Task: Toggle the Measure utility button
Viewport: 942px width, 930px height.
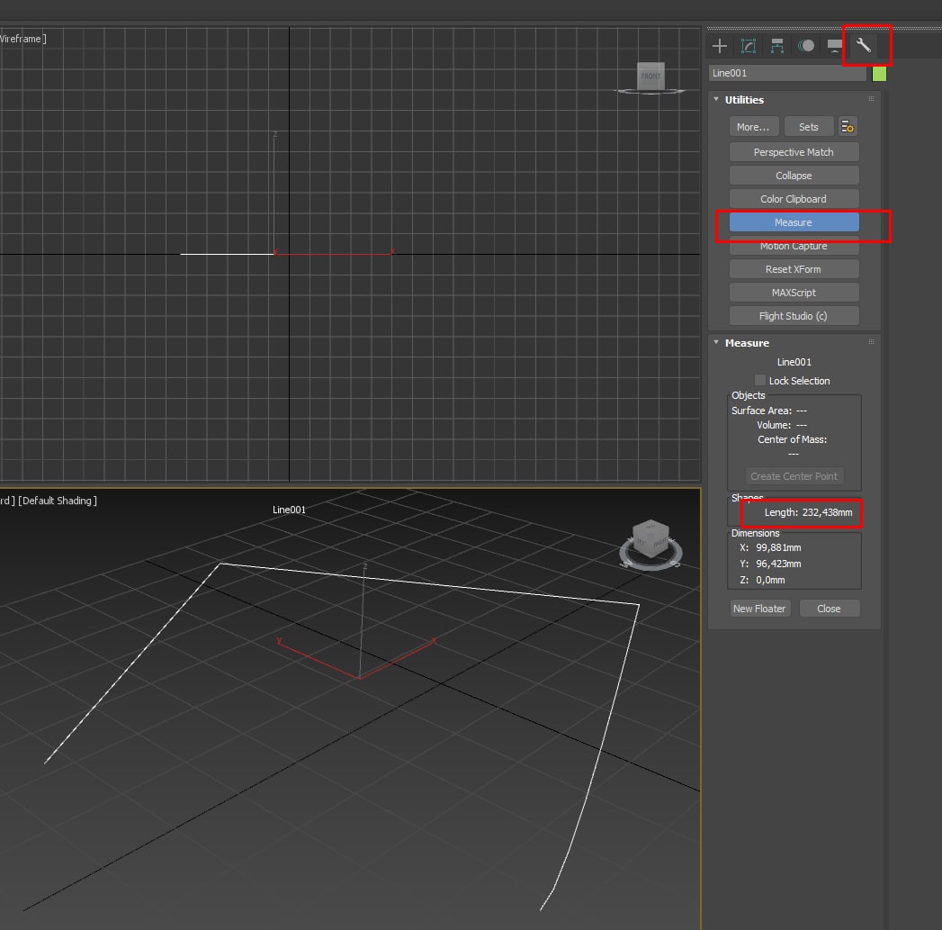Action: tap(794, 222)
